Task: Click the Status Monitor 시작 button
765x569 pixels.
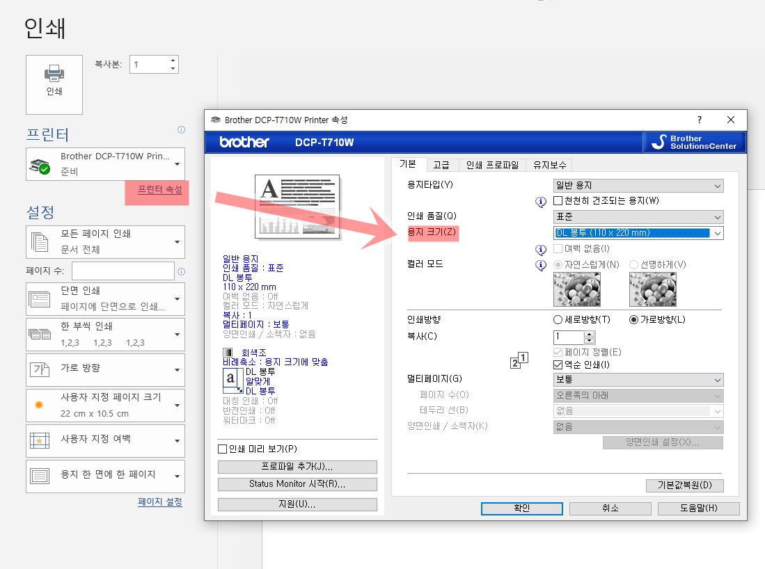Action: (297, 484)
